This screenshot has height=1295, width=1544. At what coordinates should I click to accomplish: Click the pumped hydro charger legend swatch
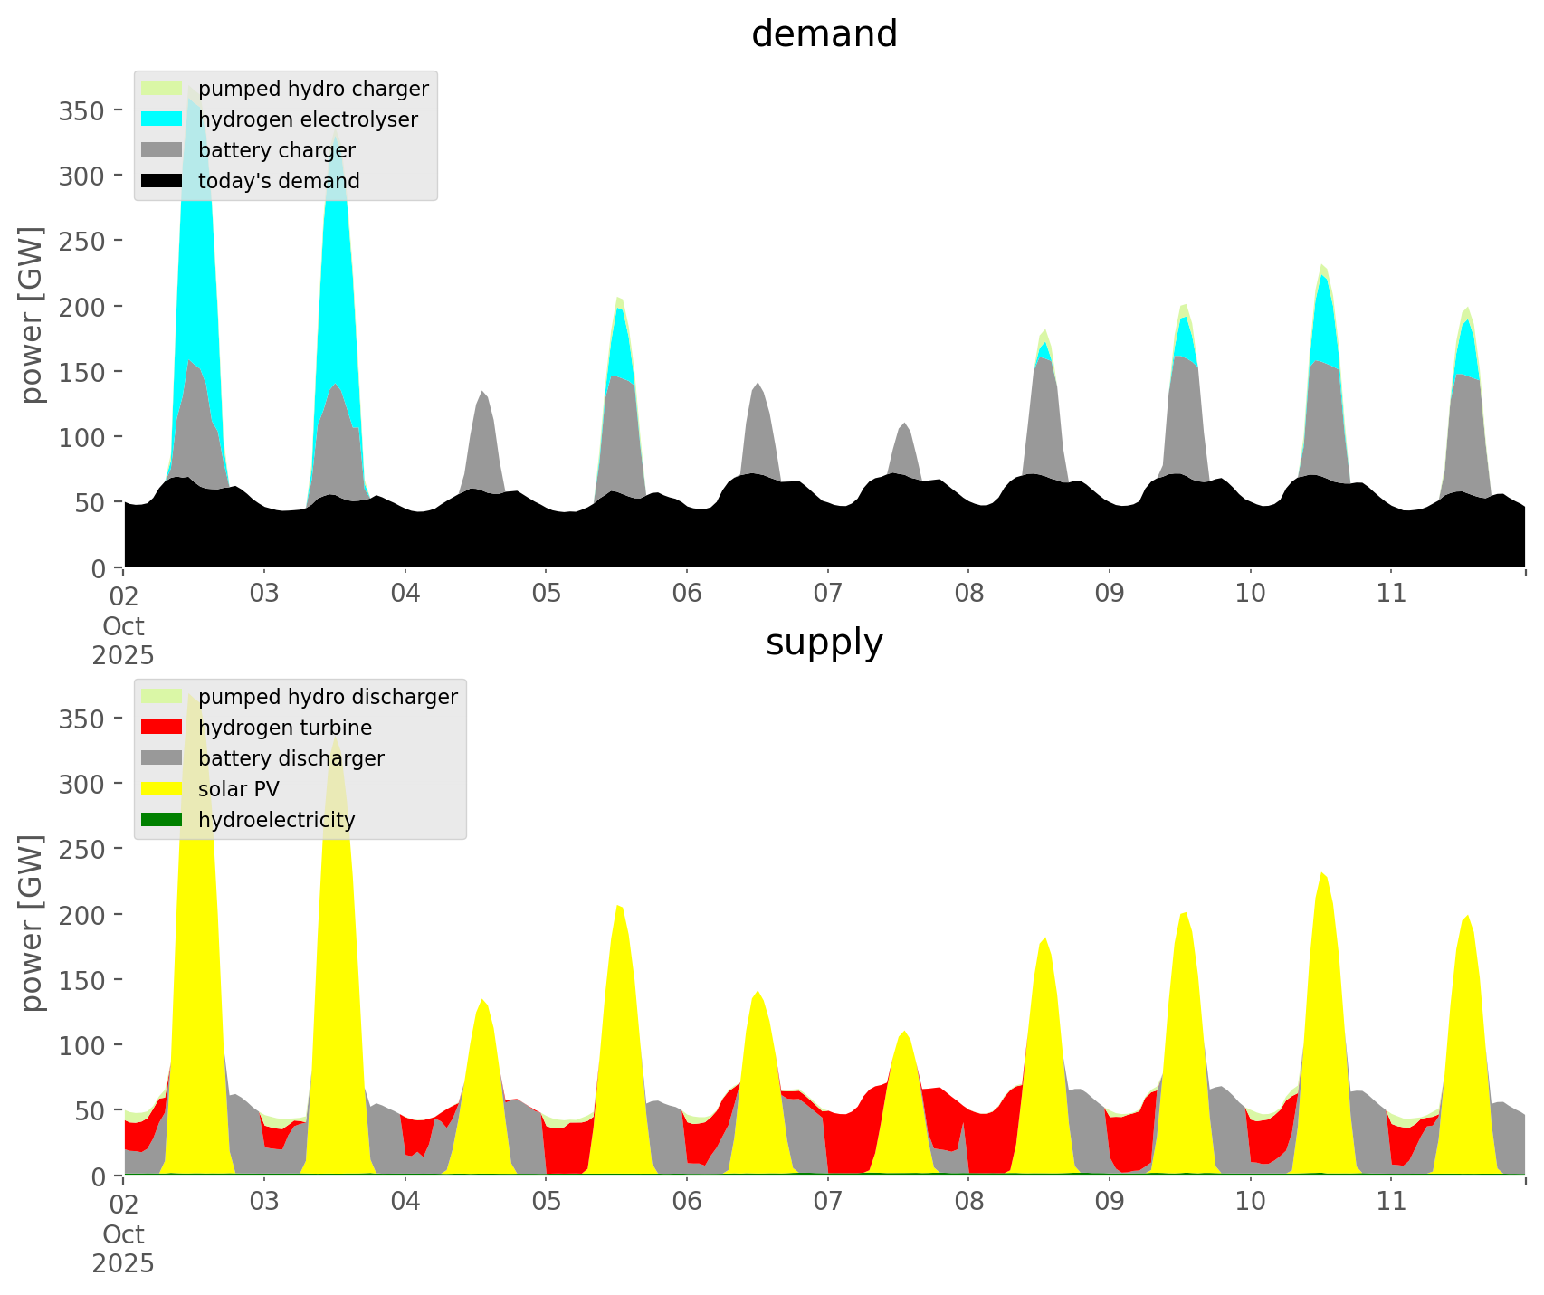[x=163, y=89]
